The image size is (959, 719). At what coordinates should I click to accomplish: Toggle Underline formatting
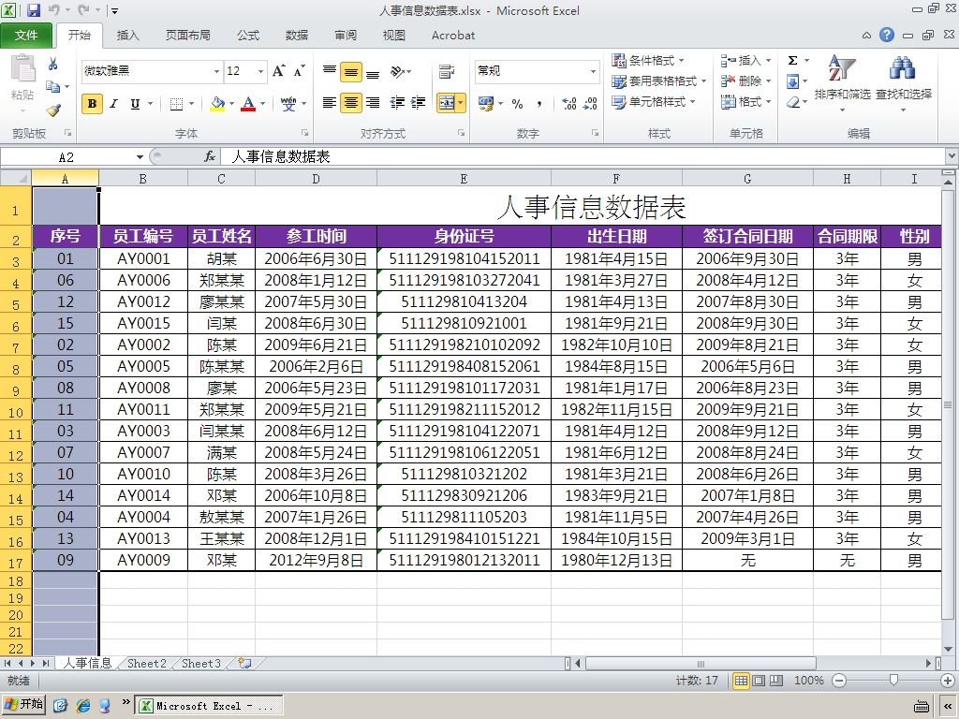tap(135, 104)
